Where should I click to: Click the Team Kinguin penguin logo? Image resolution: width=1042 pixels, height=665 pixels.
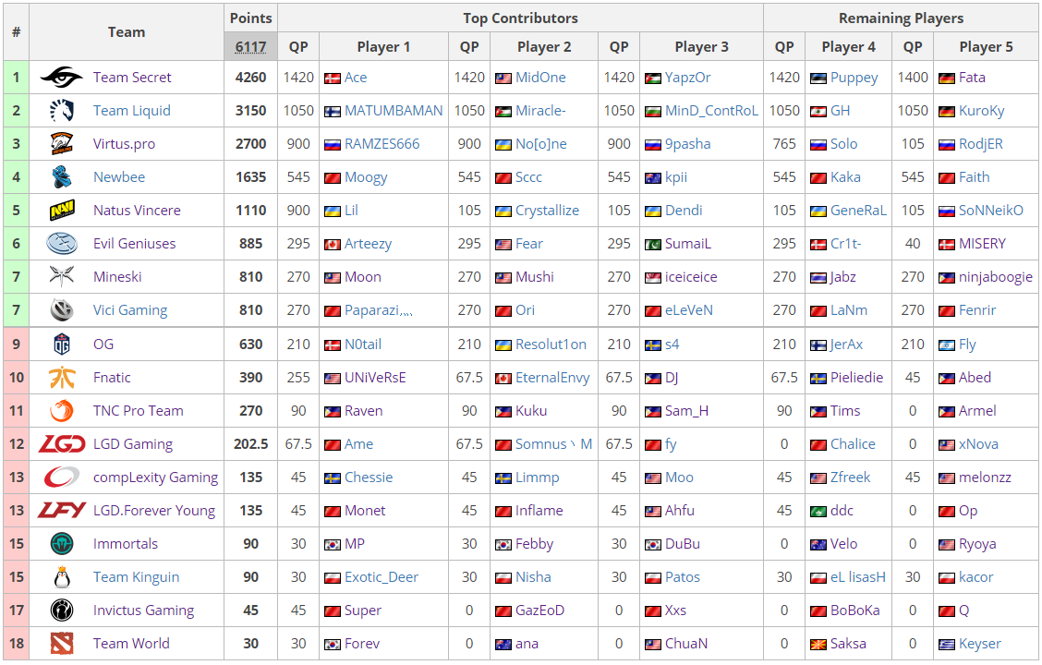62,577
